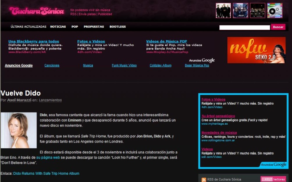This screenshot has height=182, width=292.
Task: Go to ÚLTIMAS ACTUALIZADAS section
Action: (x=28, y=27)
